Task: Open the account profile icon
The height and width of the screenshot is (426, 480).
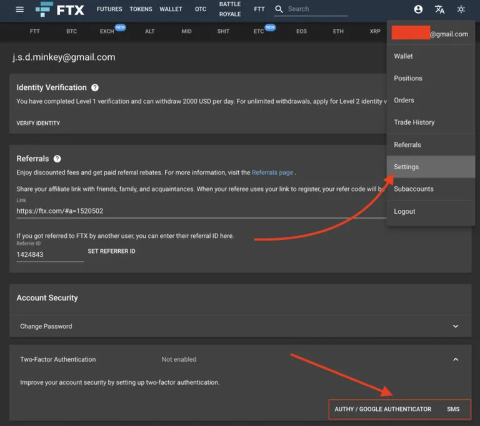Action: (x=418, y=9)
